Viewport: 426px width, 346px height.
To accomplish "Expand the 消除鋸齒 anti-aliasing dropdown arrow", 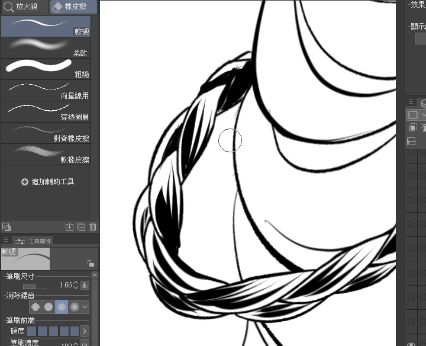I will click(85, 307).
